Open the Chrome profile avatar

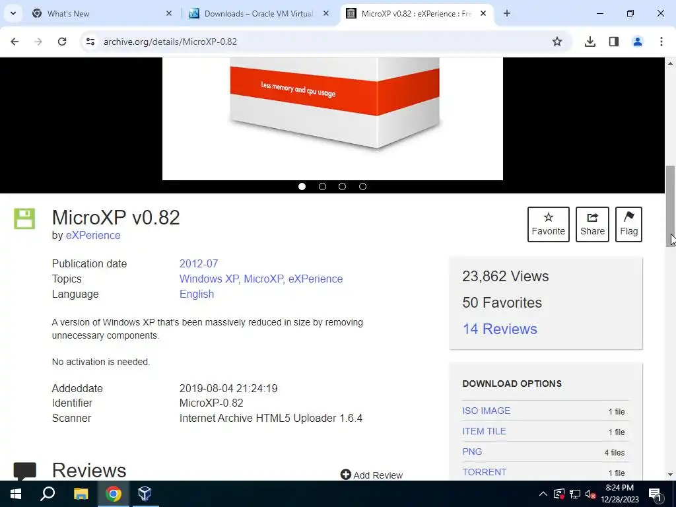[x=637, y=42]
